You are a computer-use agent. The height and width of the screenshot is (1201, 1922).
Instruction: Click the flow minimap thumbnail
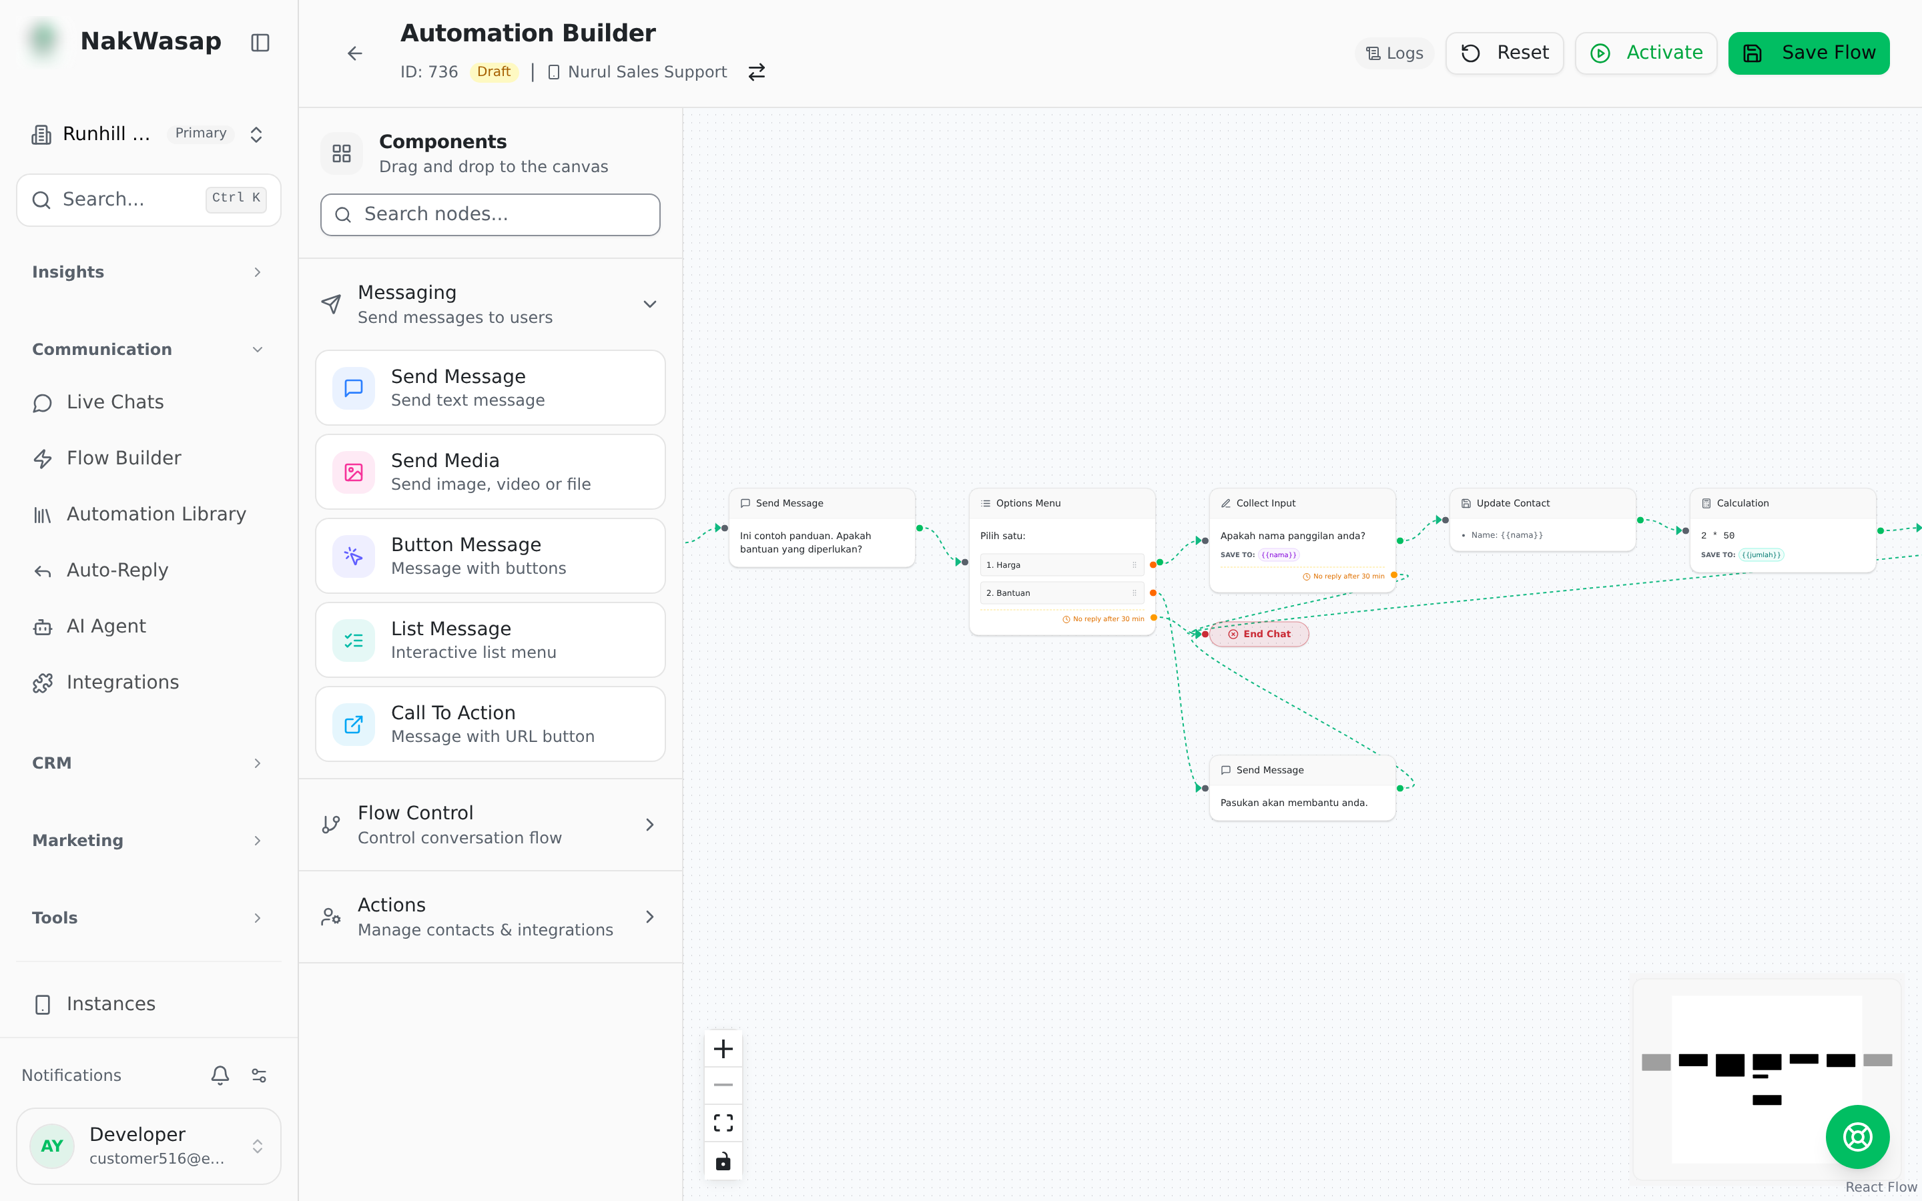coord(1767,1079)
